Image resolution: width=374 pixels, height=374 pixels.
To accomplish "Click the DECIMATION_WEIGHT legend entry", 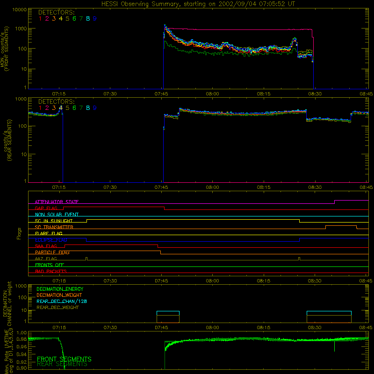I will [59, 295].
